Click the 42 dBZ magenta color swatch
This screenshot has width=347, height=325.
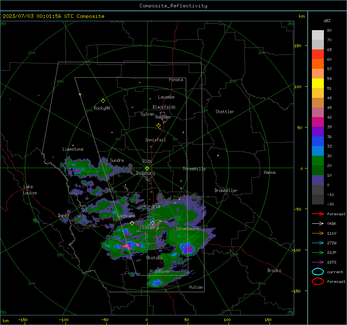click(318, 122)
